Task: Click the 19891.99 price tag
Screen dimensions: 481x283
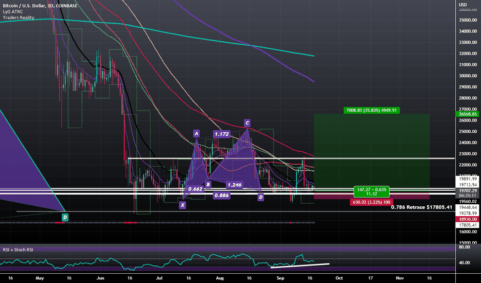Action: (x=468, y=179)
